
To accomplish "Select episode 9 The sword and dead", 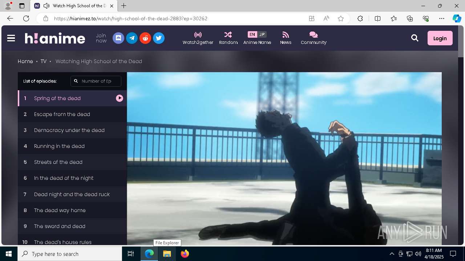I will coord(72,226).
